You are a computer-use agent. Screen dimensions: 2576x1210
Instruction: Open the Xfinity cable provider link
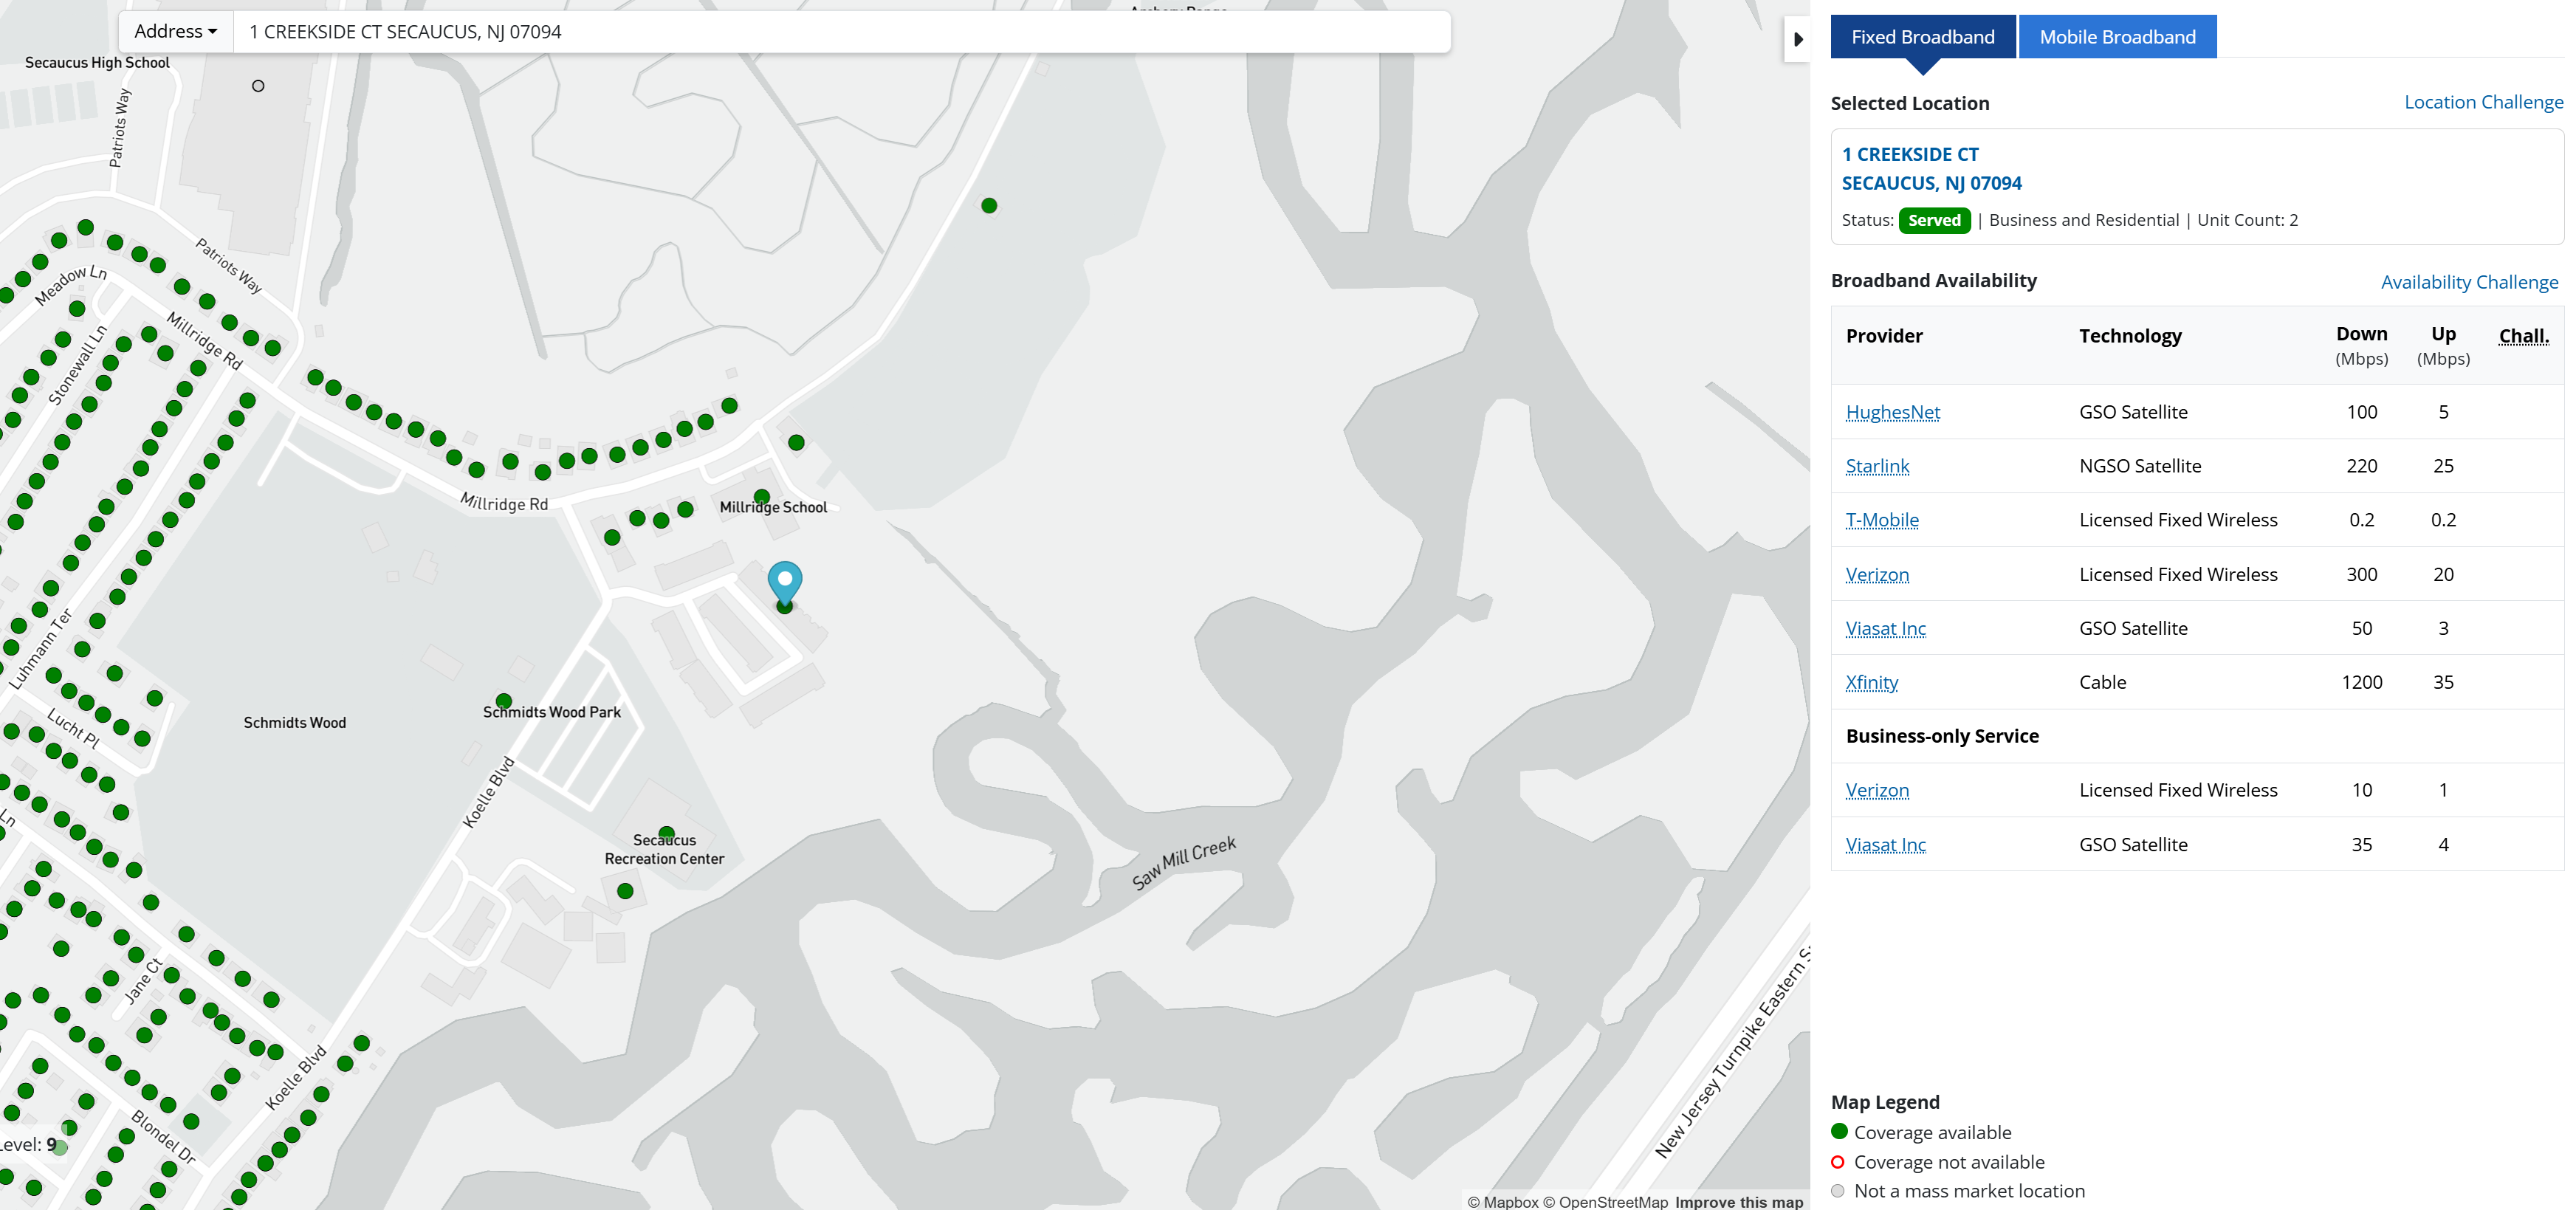(1870, 682)
